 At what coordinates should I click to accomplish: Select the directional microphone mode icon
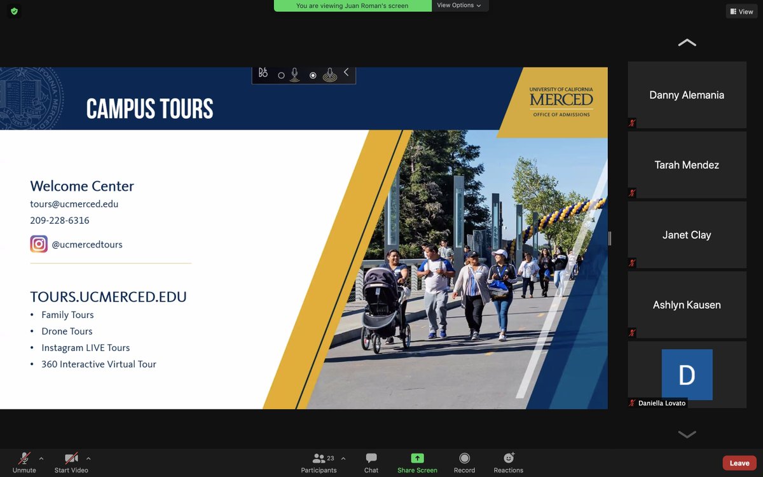click(294, 74)
